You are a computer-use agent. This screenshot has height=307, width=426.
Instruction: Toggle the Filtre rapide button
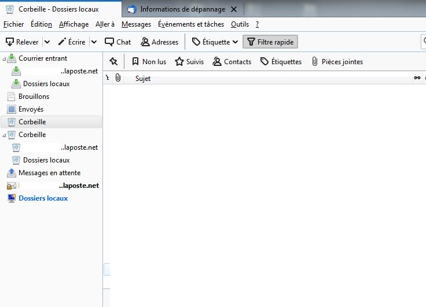coord(270,42)
